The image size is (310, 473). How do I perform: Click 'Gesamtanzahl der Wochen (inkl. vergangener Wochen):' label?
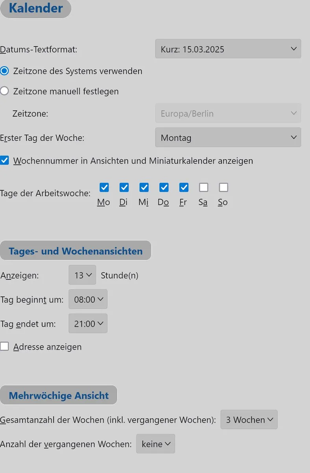click(108, 420)
